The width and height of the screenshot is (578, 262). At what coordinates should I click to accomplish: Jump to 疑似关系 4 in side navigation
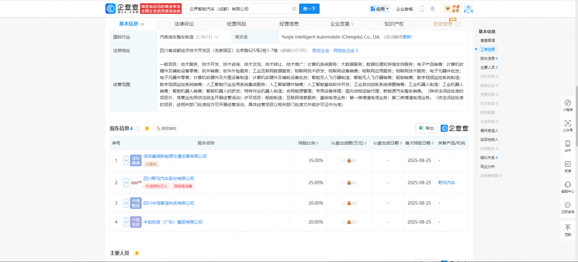point(489,158)
